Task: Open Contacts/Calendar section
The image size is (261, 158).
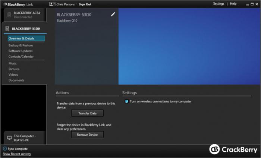Action: point(21,57)
